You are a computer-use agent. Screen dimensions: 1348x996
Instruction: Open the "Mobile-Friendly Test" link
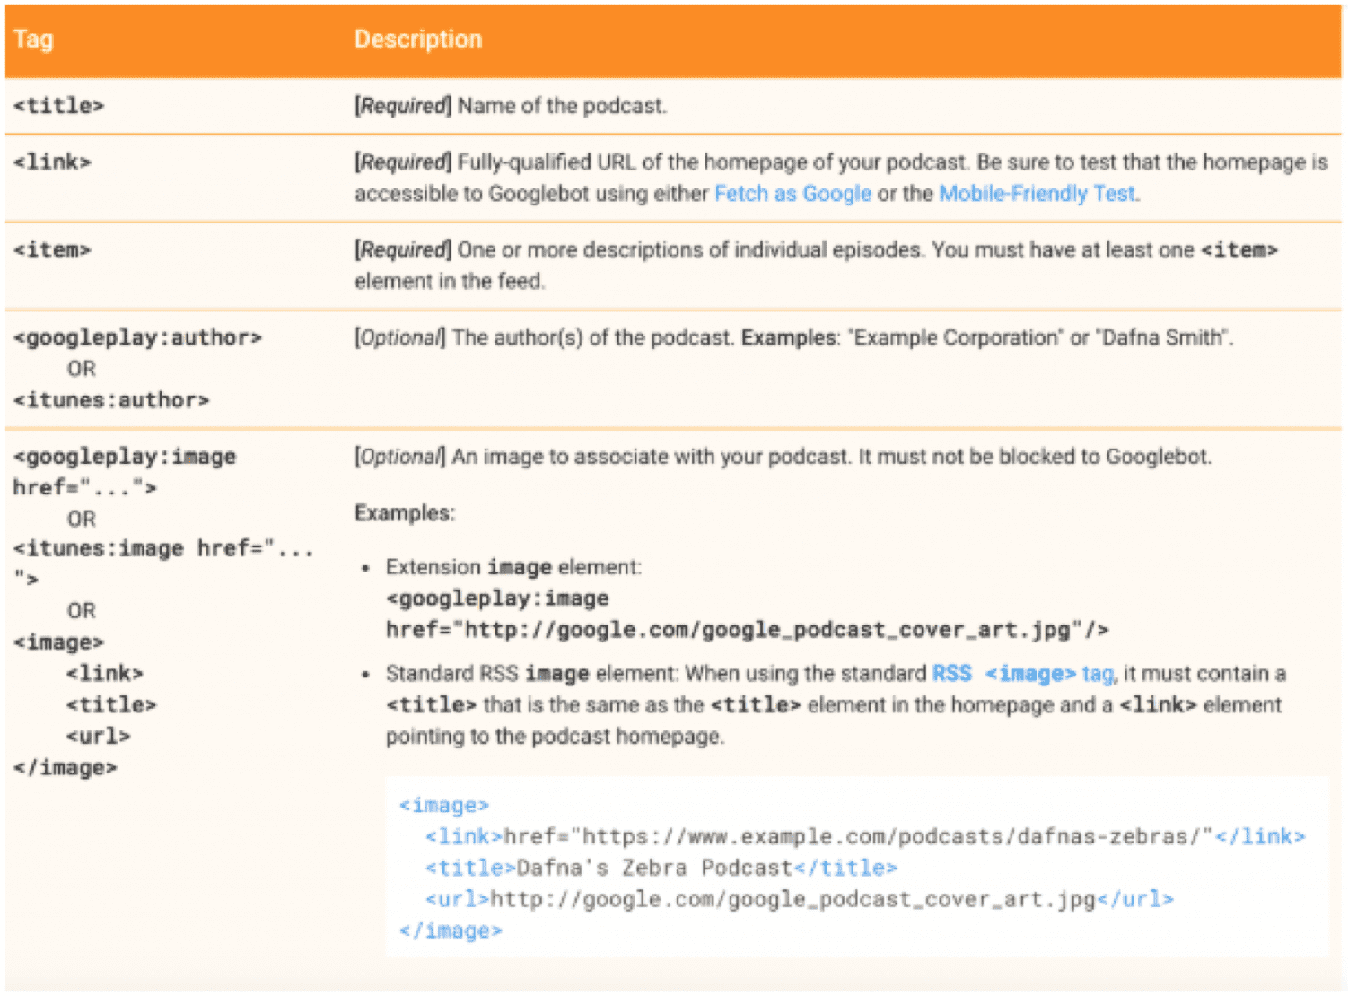click(1037, 194)
